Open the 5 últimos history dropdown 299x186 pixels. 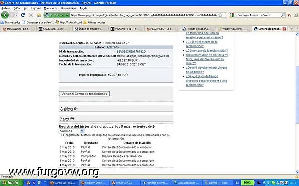click(71, 131)
